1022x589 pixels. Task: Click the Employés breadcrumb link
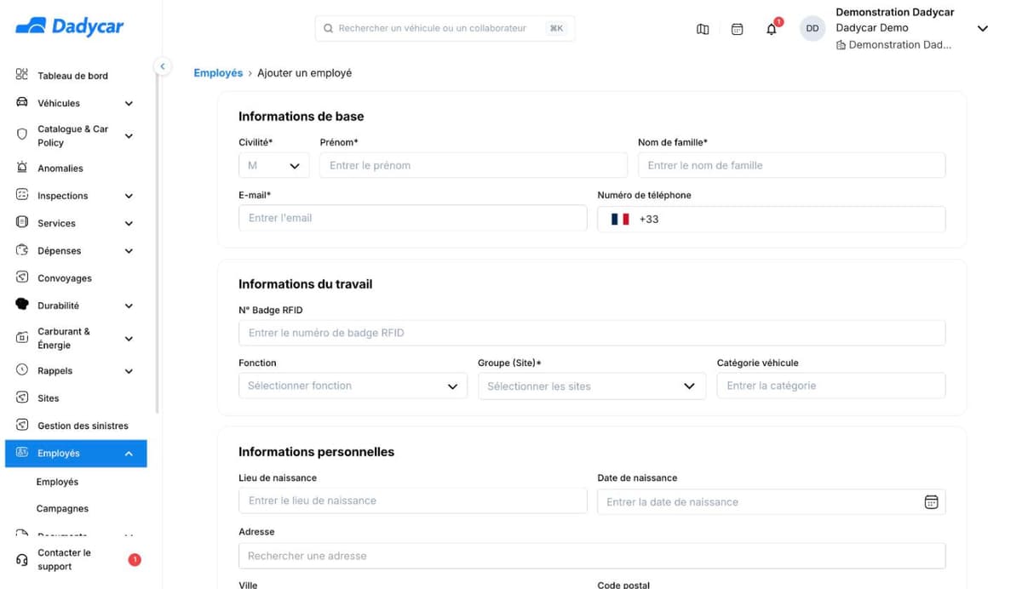218,73
